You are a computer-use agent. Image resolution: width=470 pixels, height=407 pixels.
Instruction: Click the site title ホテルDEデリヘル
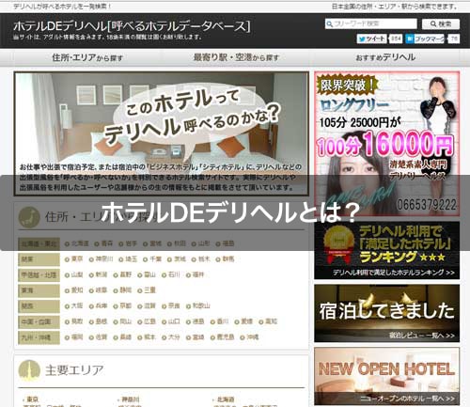pos(132,26)
